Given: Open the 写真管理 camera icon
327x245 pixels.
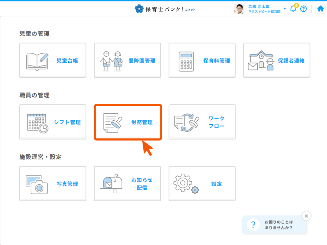Looking at the screenshot, I should (37, 184).
